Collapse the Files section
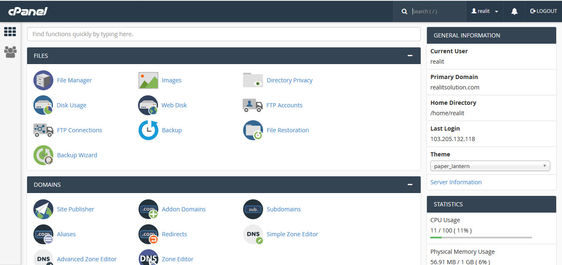 pos(410,56)
